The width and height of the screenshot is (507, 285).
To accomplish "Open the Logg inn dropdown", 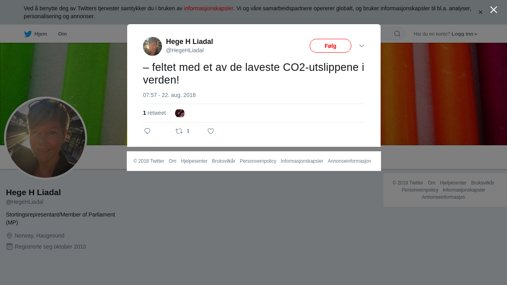I will pyautogui.click(x=464, y=34).
